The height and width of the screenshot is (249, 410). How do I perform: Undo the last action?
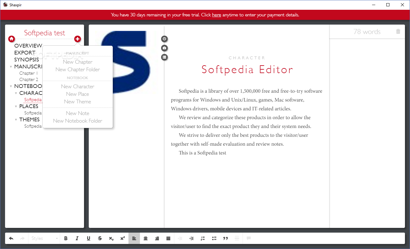11,238
